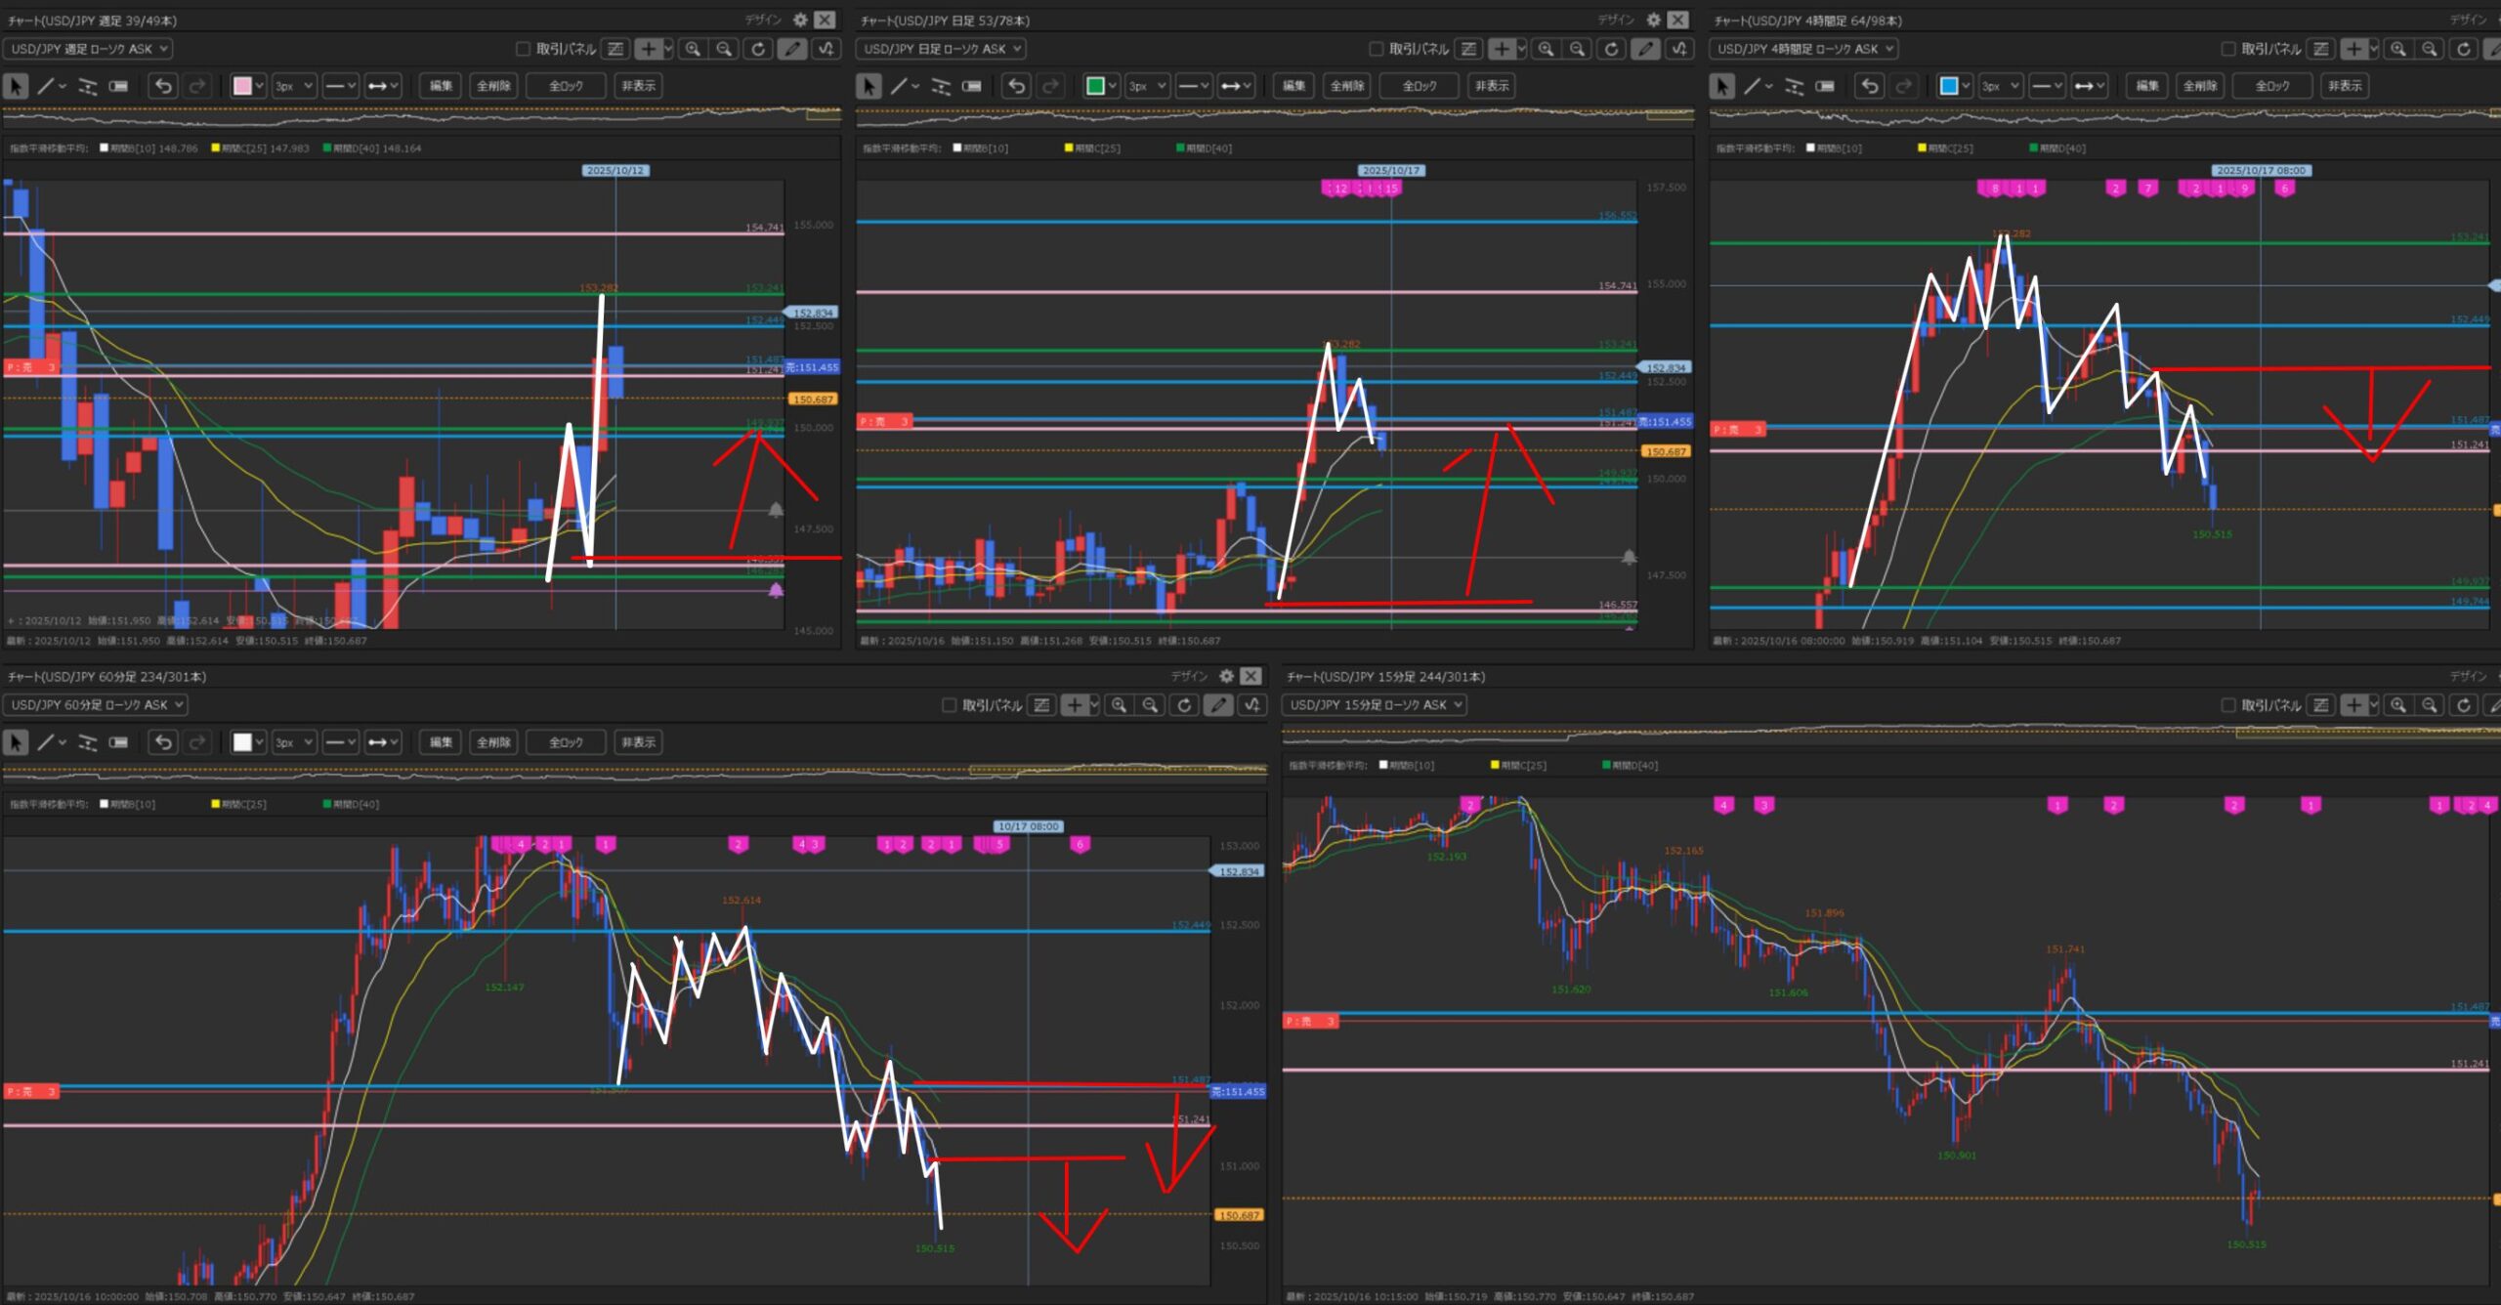Enable 取引パネル checkbox in weekly chart
Image resolution: width=2501 pixels, height=1305 pixels.
(x=523, y=49)
